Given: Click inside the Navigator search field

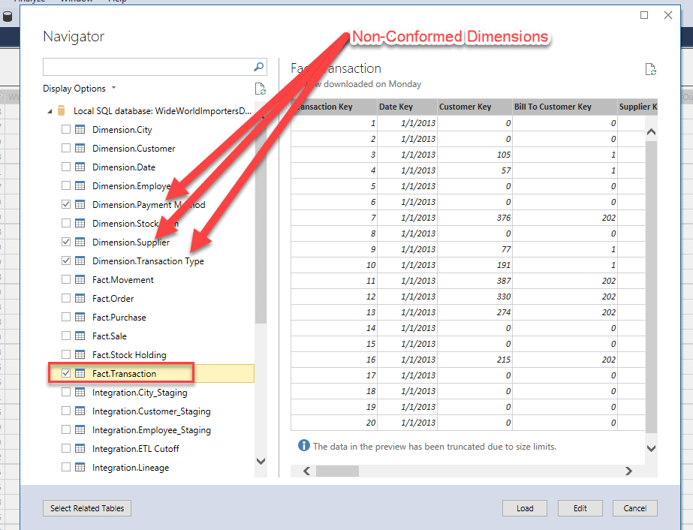Looking at the screenshot, I should tap(143, 67).
